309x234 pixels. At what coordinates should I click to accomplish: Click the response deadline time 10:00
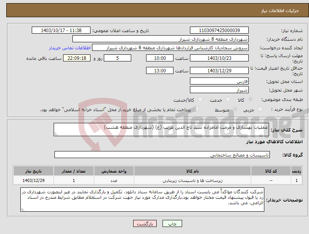point(160,58)
